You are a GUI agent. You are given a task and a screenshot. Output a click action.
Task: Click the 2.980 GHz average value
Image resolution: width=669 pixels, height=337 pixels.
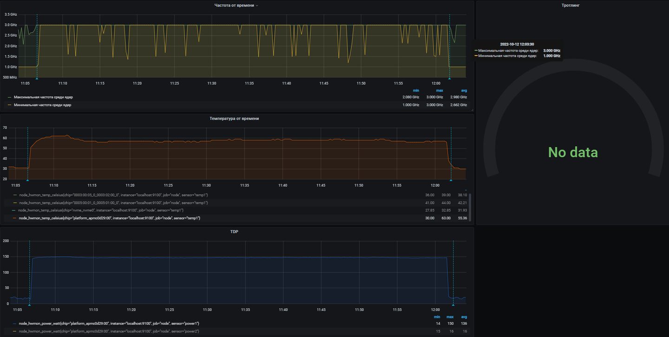[x=459, y=97]
